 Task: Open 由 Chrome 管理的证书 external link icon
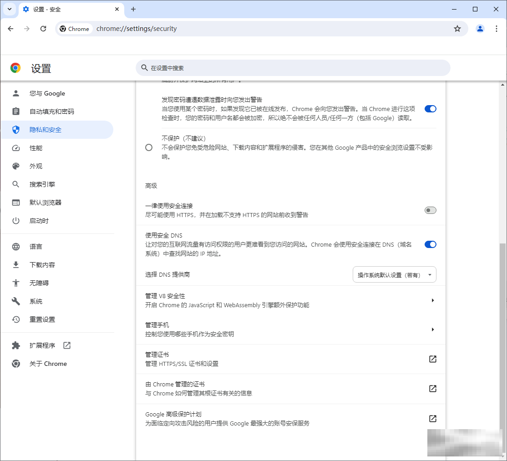(x=433, y=389)
